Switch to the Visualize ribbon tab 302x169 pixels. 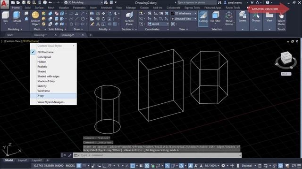pos(64,8)
